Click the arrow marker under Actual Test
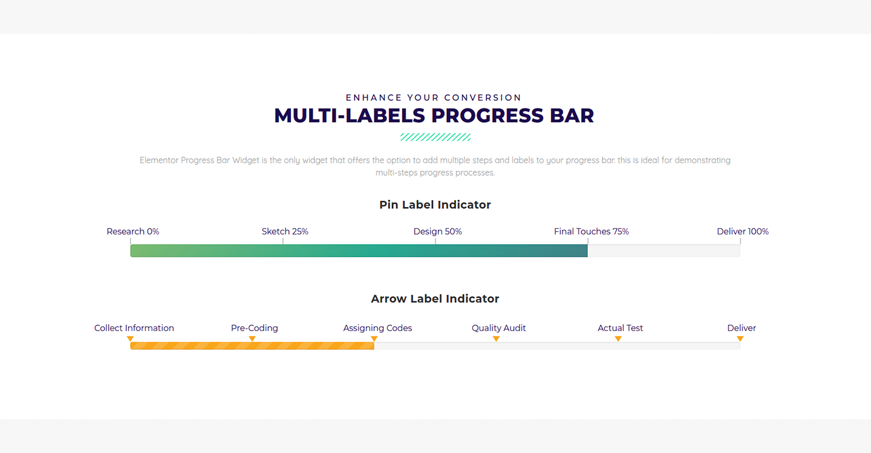This screenshot has height=453, width=871. coord(618,339)
